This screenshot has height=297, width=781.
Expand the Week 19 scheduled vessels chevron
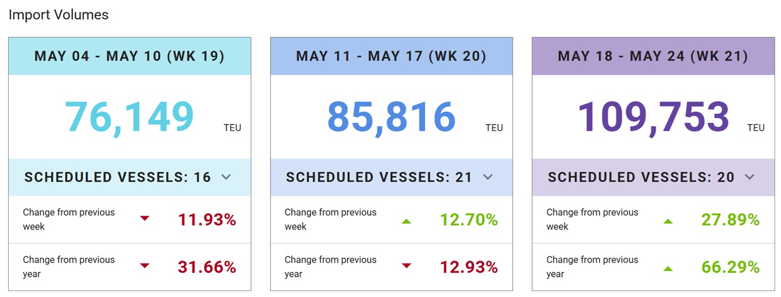(x=226, y=177)
